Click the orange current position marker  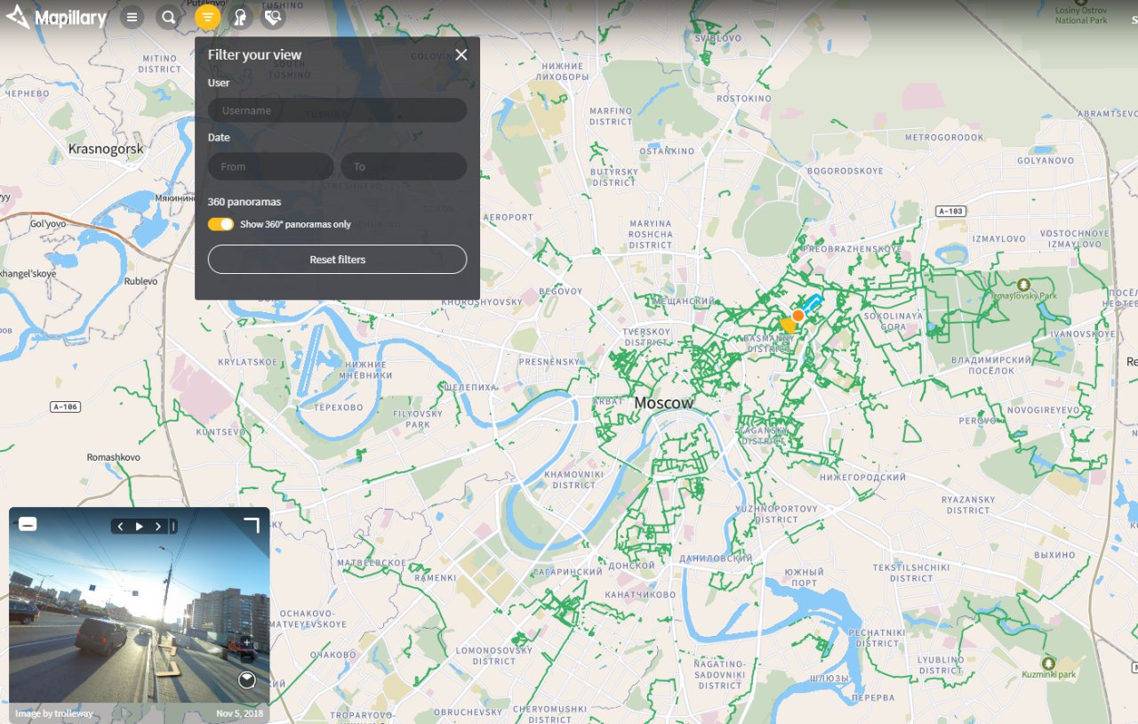798,315
